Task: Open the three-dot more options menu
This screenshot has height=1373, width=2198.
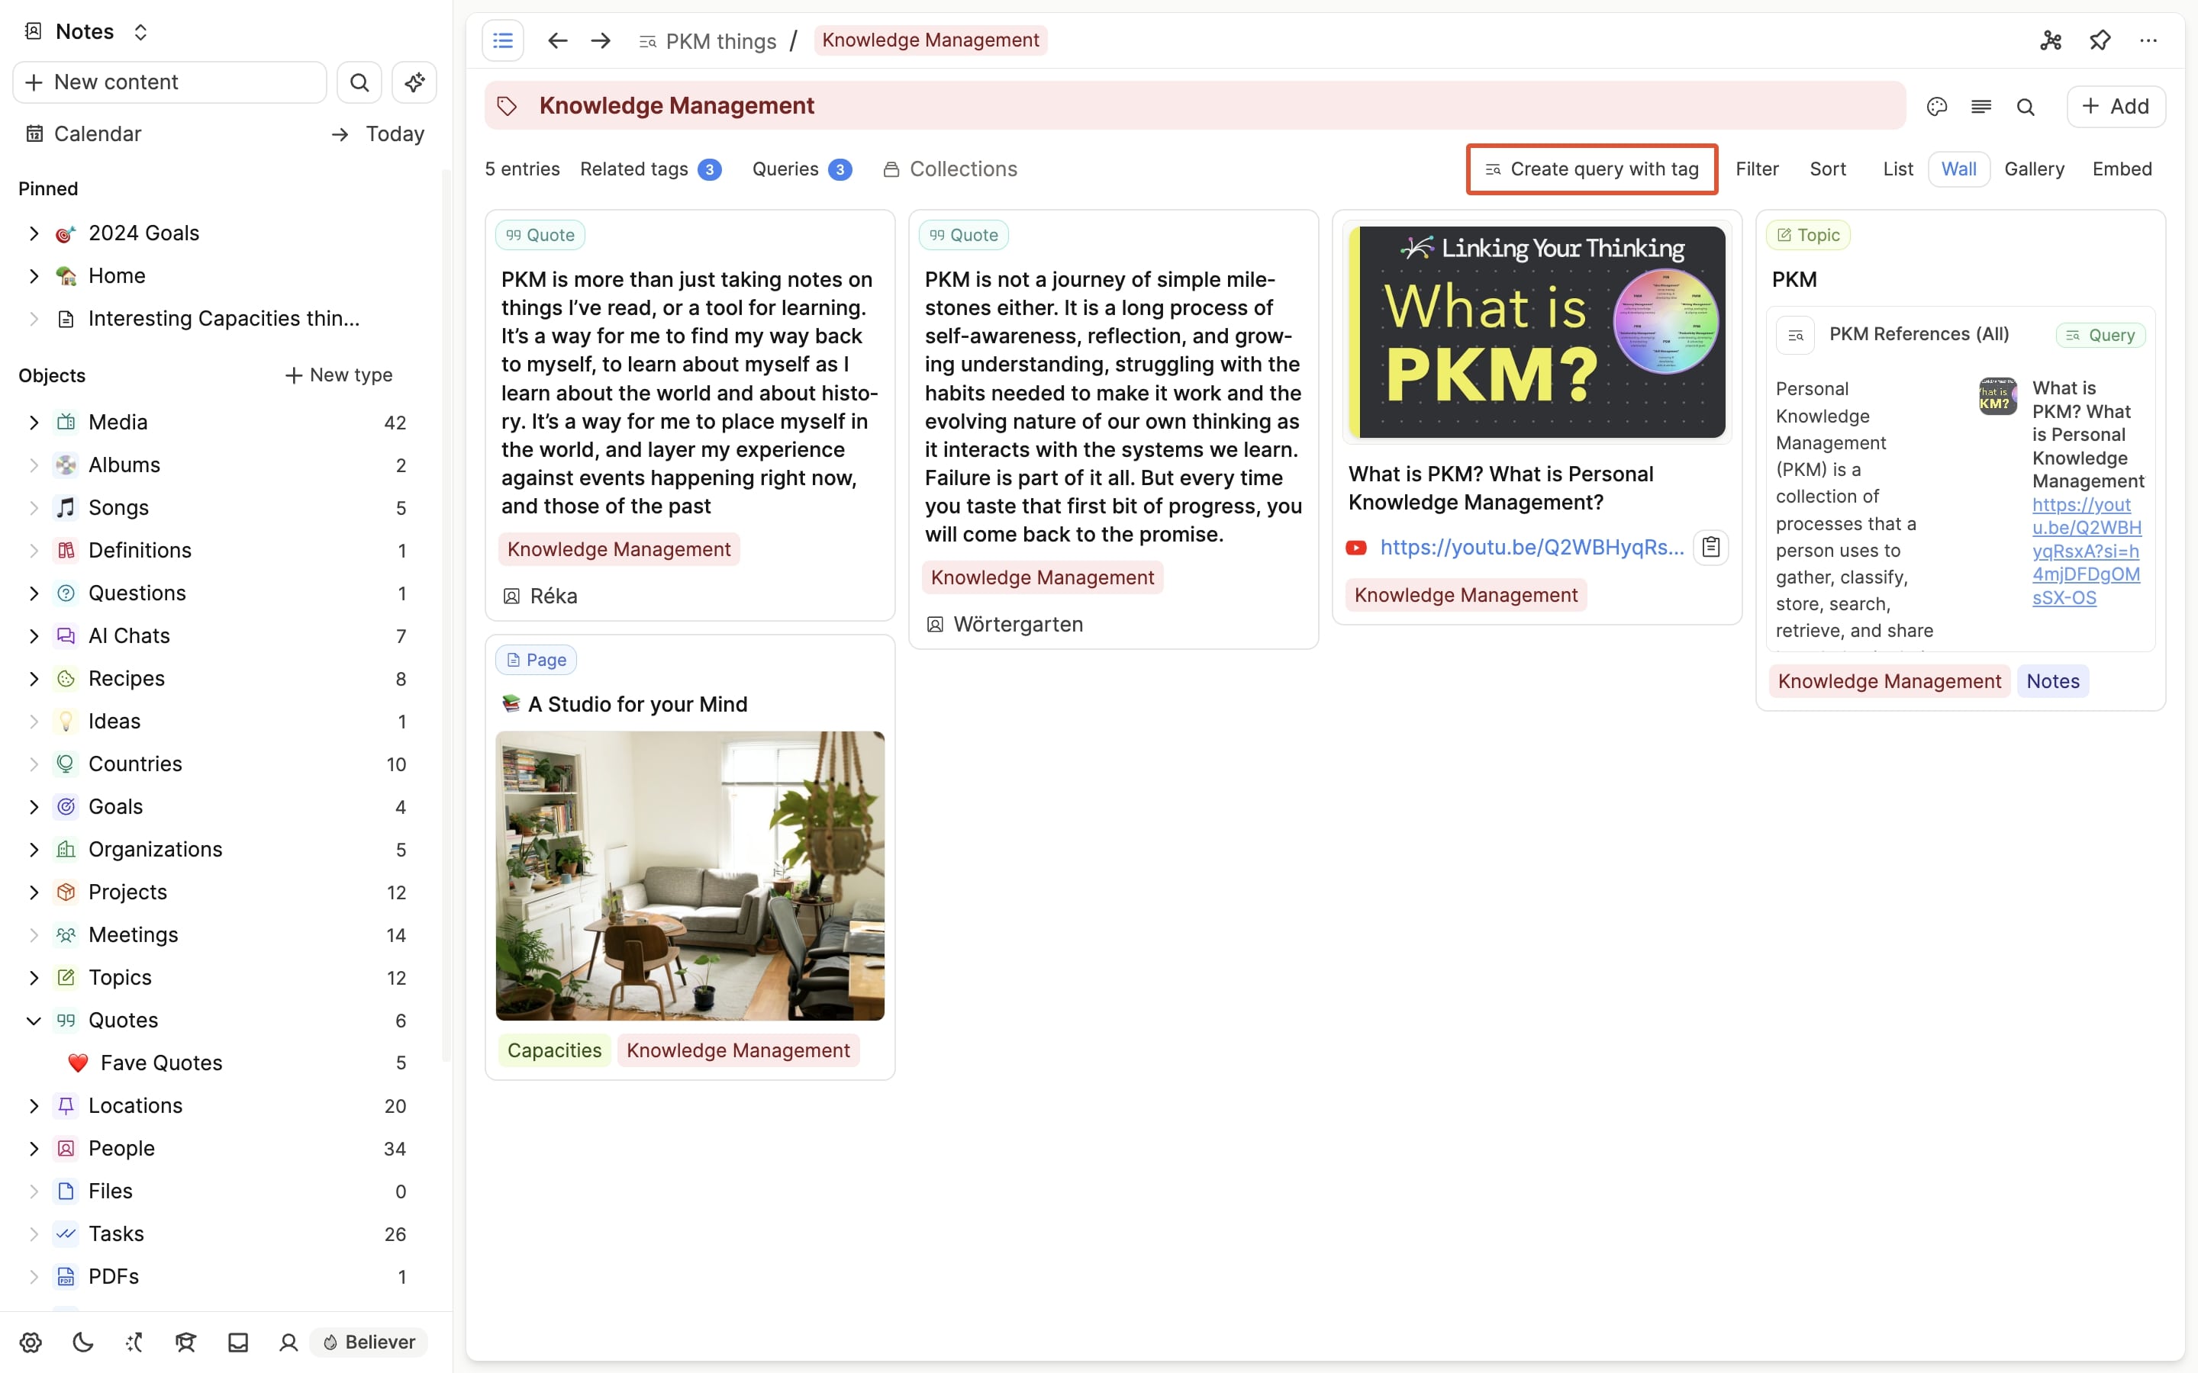Action: [2148, 40]
